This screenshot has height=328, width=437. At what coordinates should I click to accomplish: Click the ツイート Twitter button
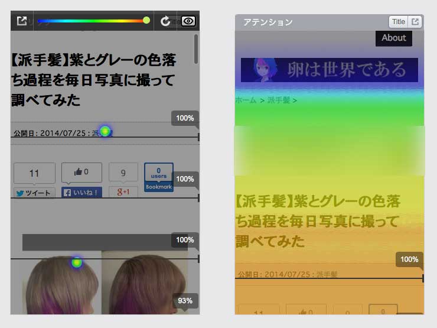pos(34,193)
